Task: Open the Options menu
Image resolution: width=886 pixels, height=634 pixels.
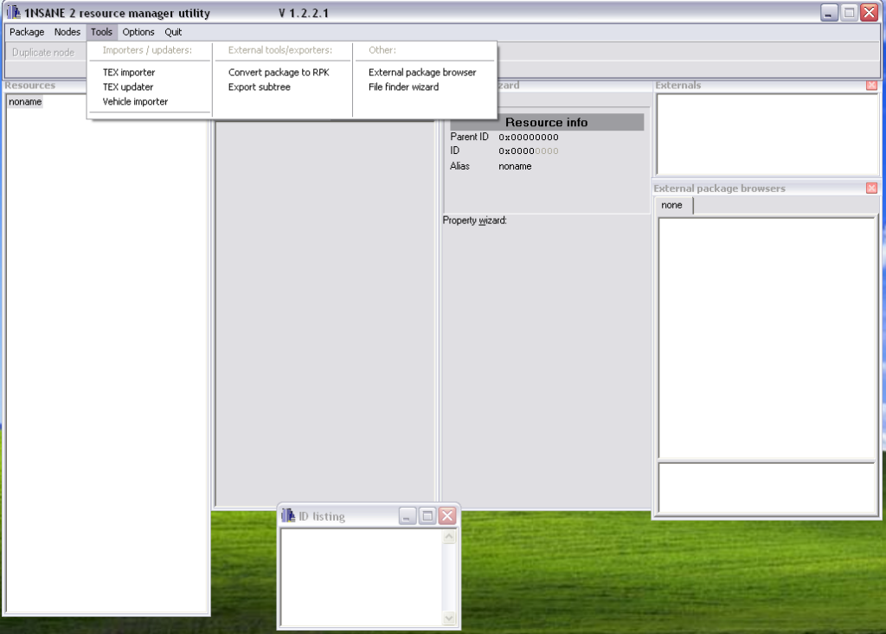Action: pyautogui.click(x=138, y=32)
